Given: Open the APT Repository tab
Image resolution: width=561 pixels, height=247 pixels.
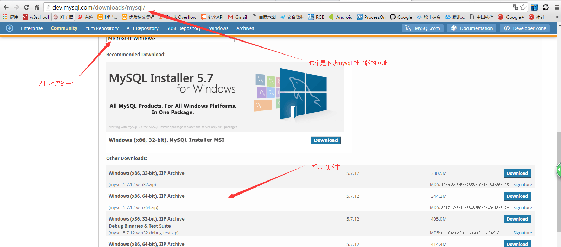Looking at the screenshot, I should point(142,28).
